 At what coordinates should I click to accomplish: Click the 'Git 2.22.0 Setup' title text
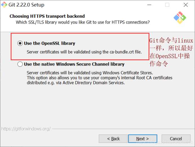tap(26, 5)
